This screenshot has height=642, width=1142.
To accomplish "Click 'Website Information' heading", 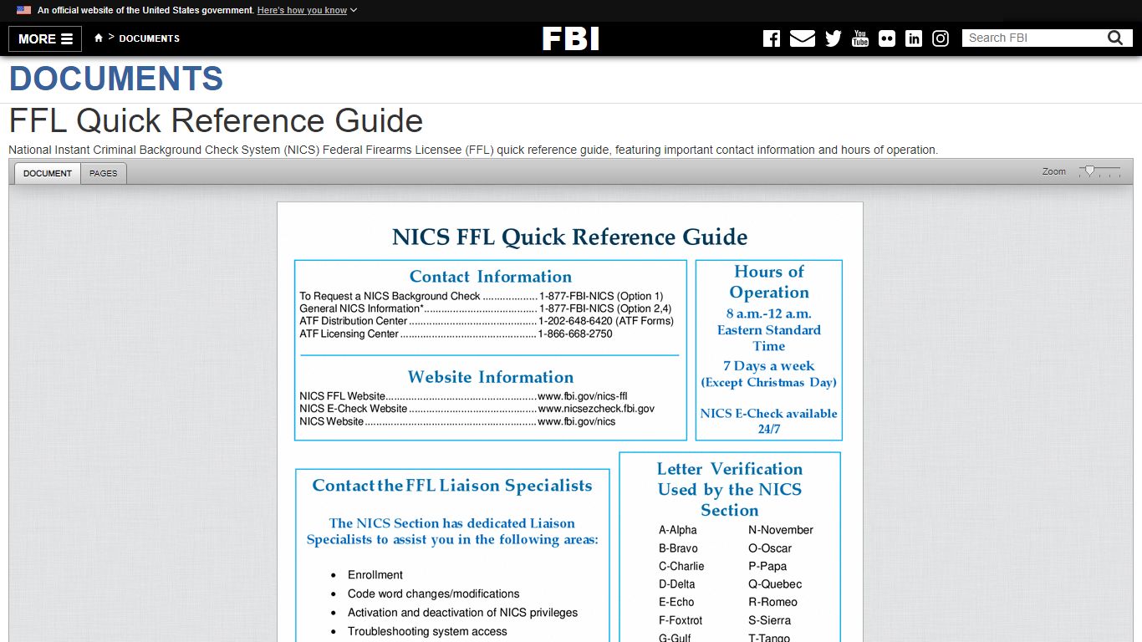I will tap(491, 377).
